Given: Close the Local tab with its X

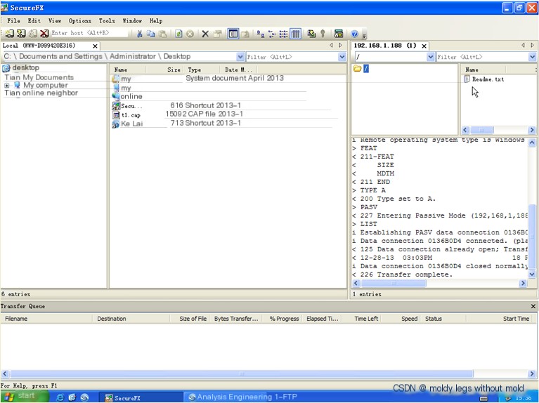Looking at the screenshot, I should 95,46.
